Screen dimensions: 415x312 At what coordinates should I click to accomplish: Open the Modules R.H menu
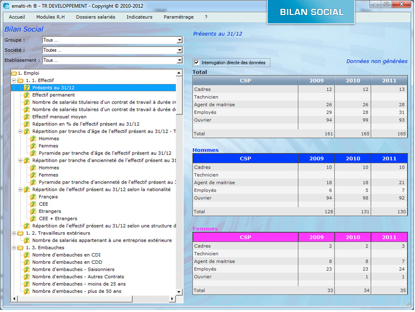(x=50, y=17)
